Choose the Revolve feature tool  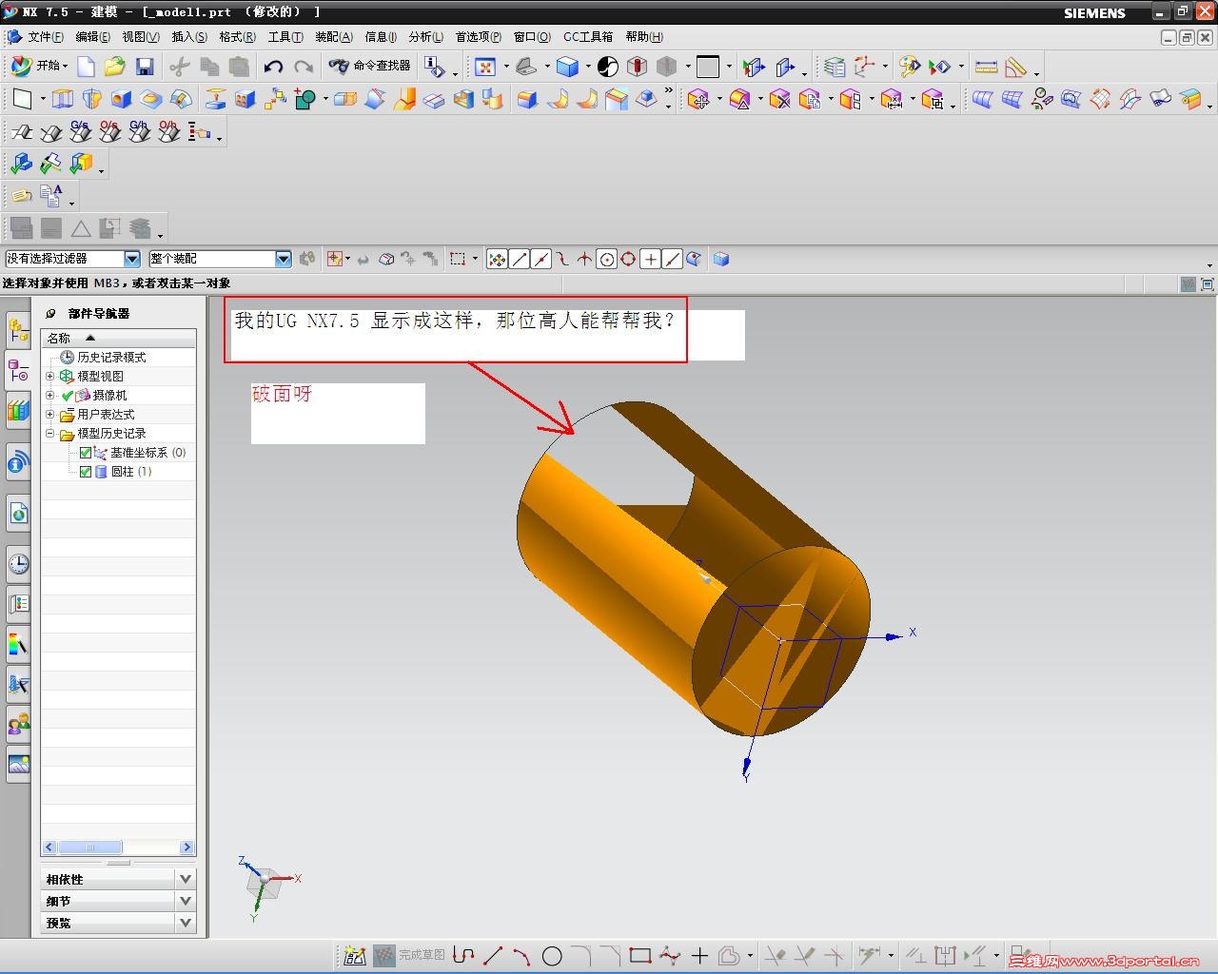coord(92,99)
